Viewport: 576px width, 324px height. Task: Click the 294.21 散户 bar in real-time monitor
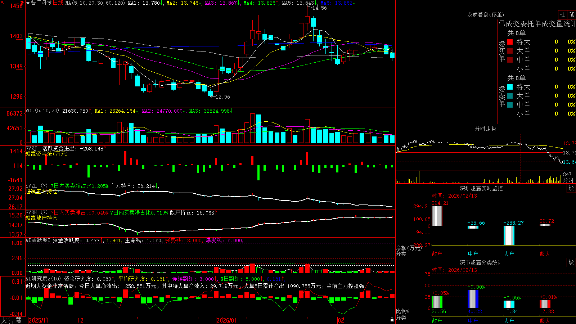(x=437, y=216)
